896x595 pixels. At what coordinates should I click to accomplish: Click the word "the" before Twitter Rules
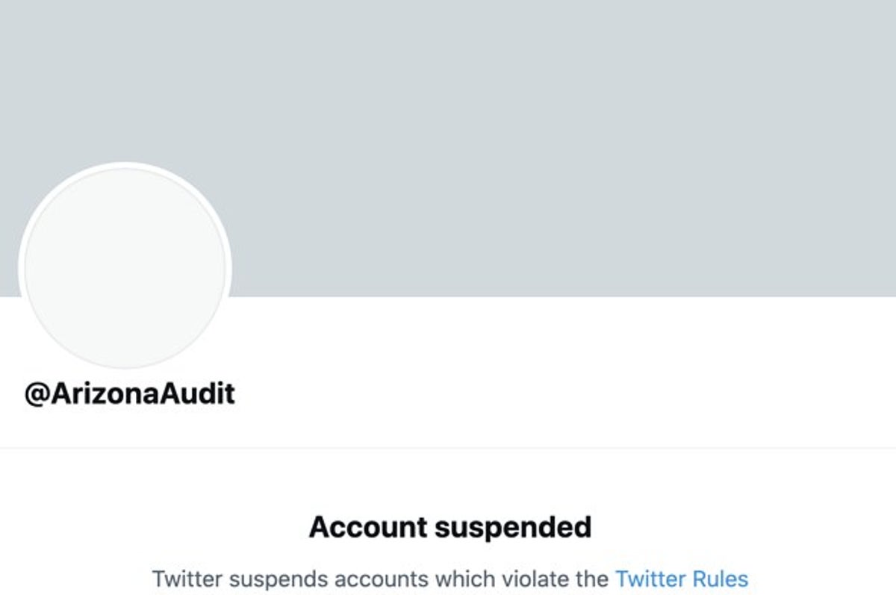pyautogui.click(x=592, y=579)
